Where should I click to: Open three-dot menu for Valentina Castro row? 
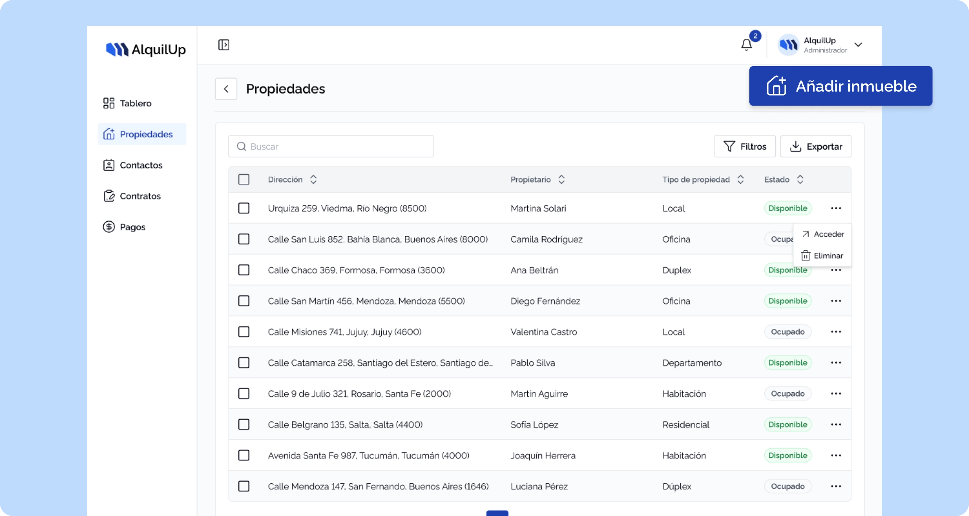[x=836, y=332]
